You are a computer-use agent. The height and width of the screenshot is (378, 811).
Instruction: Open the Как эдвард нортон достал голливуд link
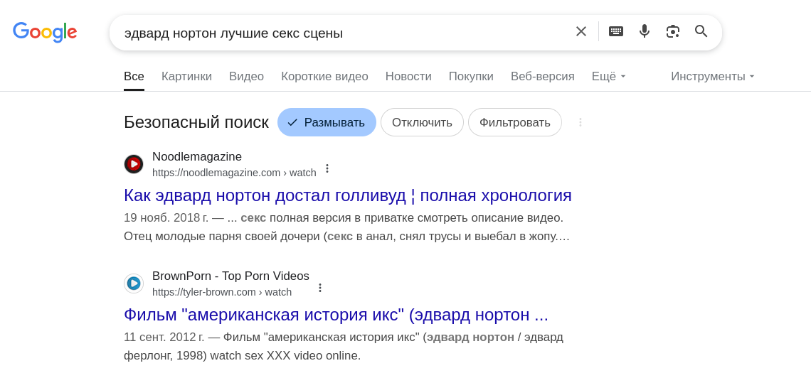(348, 195)
